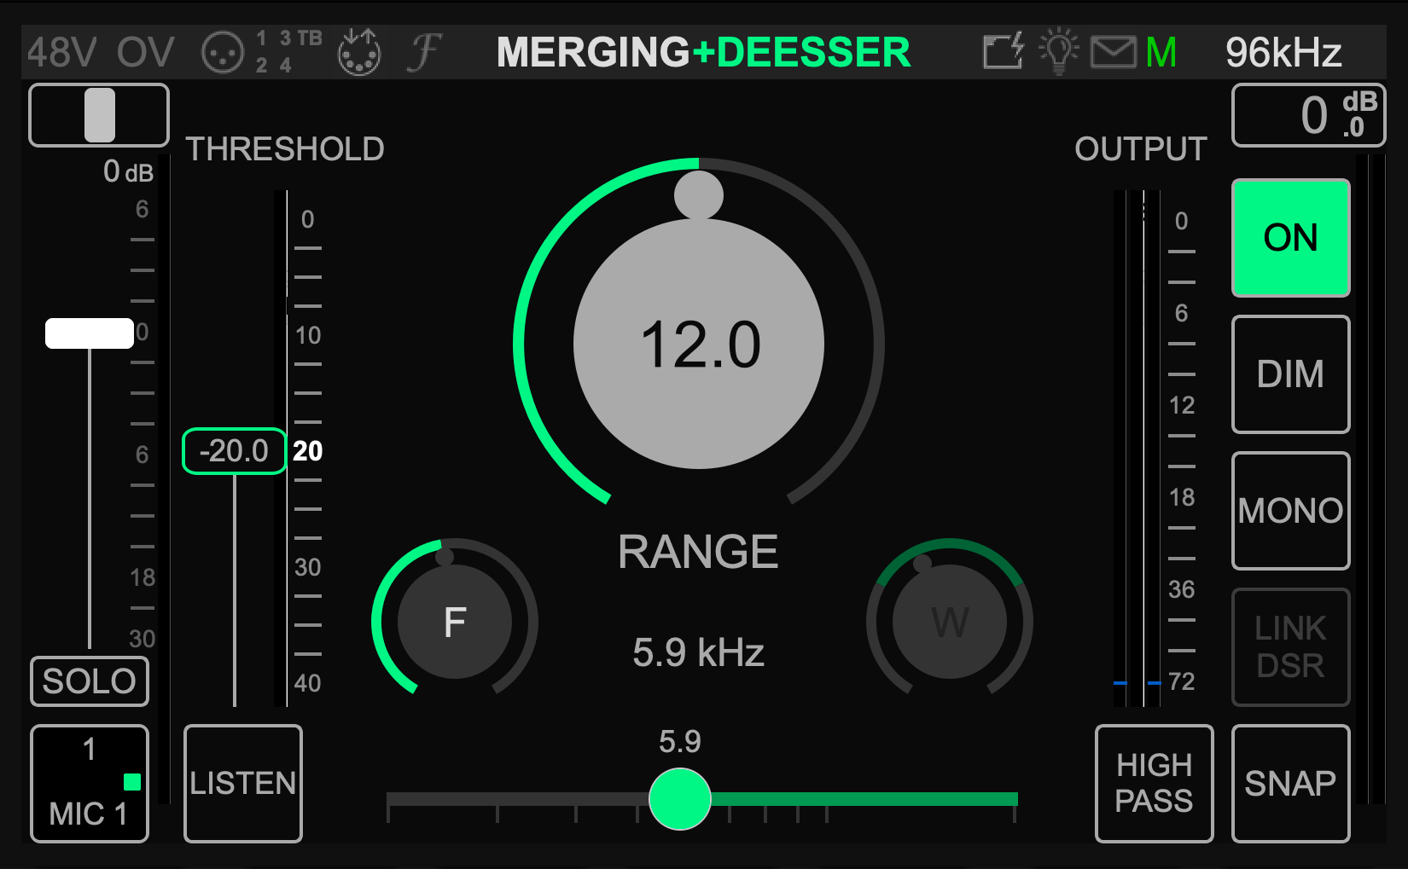The height and width of the screenshot is (869, 1408).
Task: Toggle the green ON button
Action: [x=1290, y=238]
